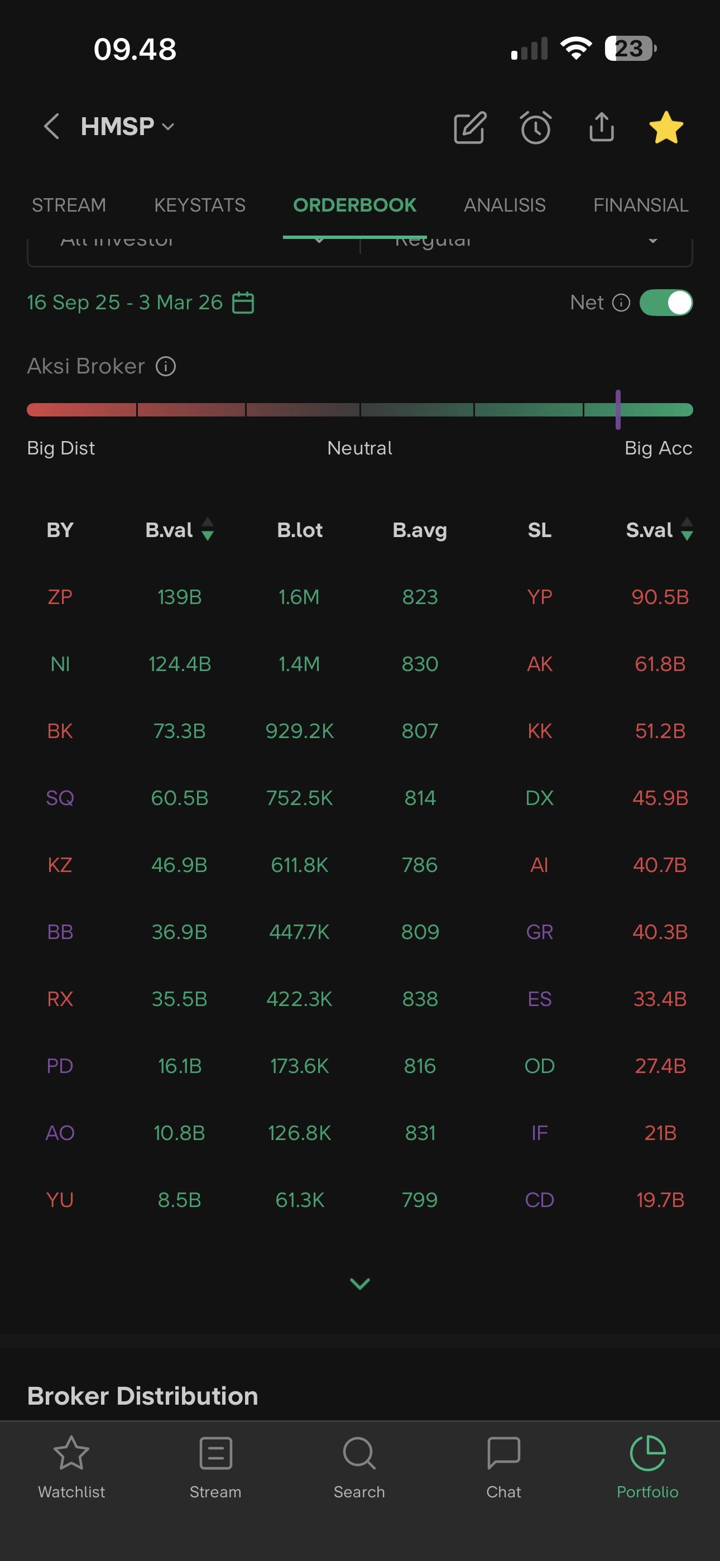Select broker ZP in buyer list

(x=60, y=597)
